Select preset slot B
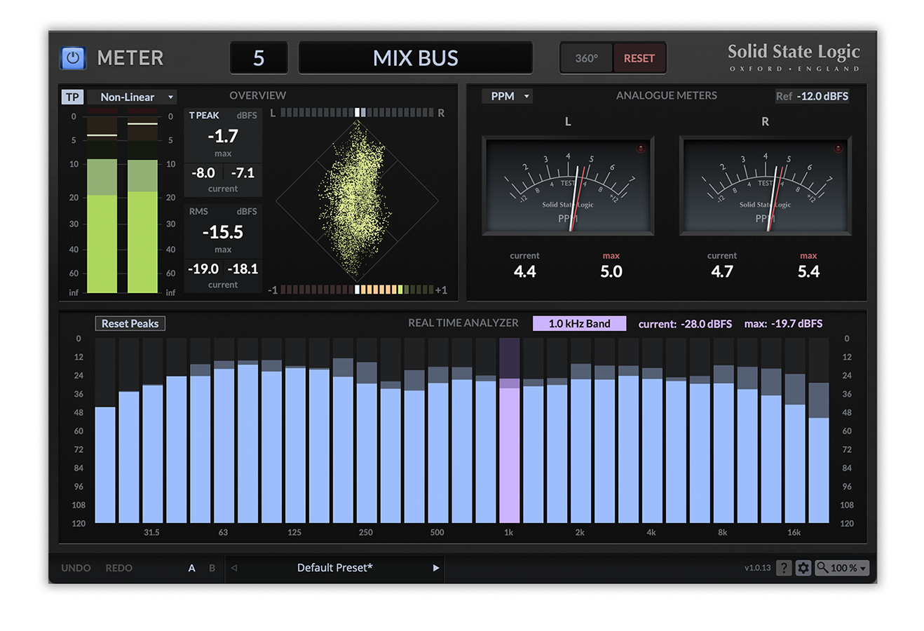Image resolution: width=924 pixels, height=631 pixels. [x=212, y=568]
